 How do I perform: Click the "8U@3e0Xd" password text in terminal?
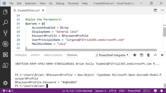pos(69,82)
